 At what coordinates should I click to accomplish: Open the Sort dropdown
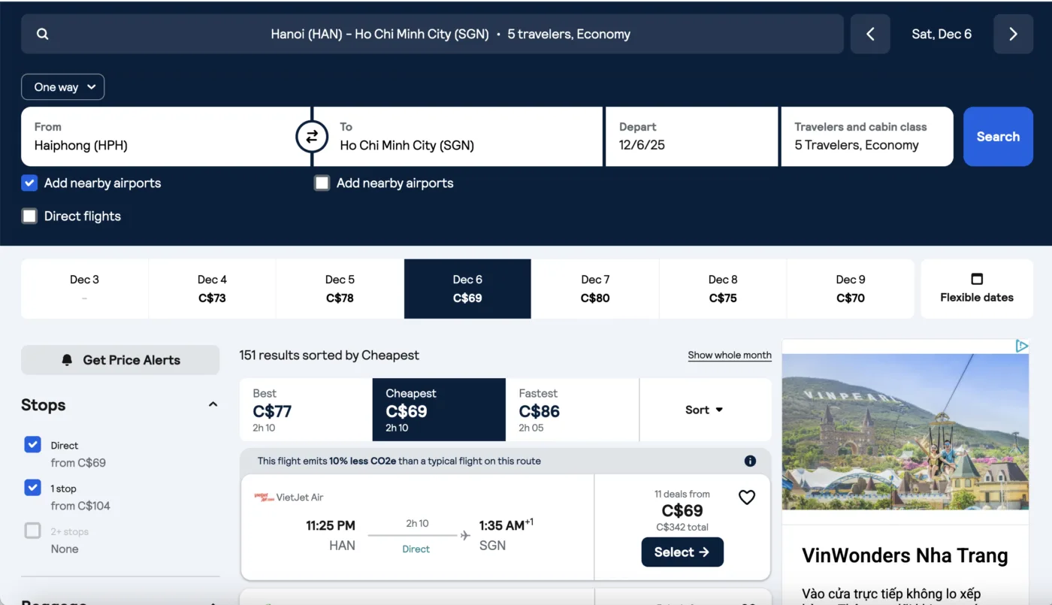coord(704,410)
